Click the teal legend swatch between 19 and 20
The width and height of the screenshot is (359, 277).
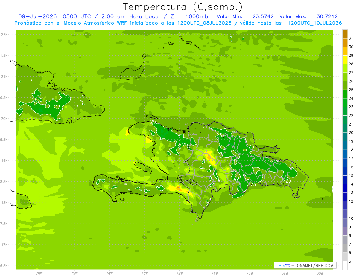click(345, 137)
